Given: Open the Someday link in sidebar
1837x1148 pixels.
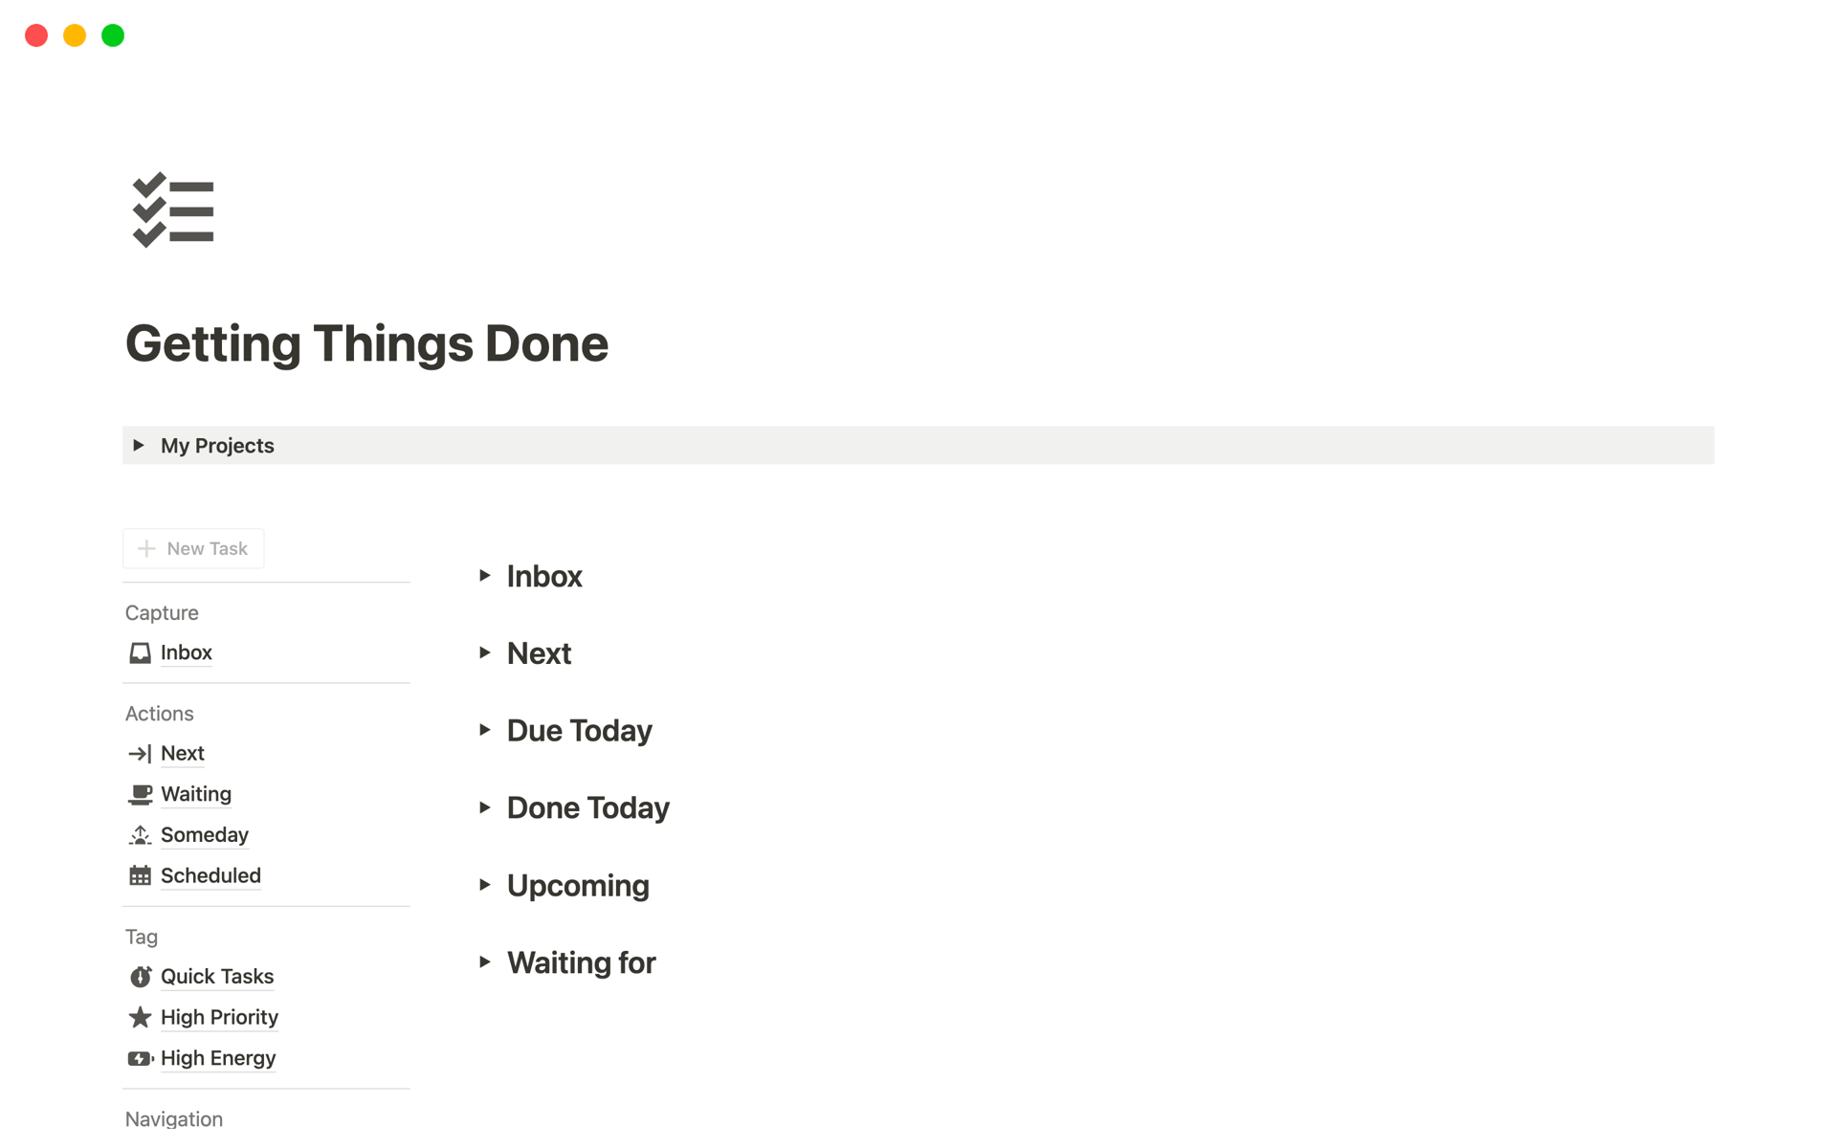Looking at the screenshot, I should click(x=205, y=835).
